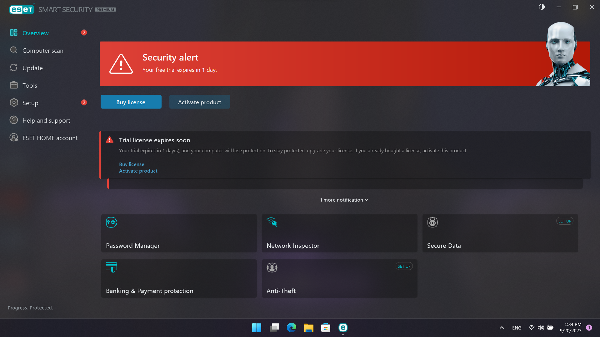Open the Password Manager tile
Screen dimensions: 600x337
pos(179,233)
